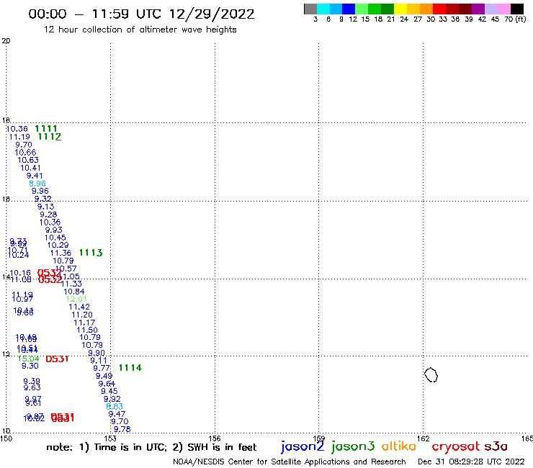Click the wave height value 9.96
This screenshot has width=533, height=468.
(x=40, y=191)
